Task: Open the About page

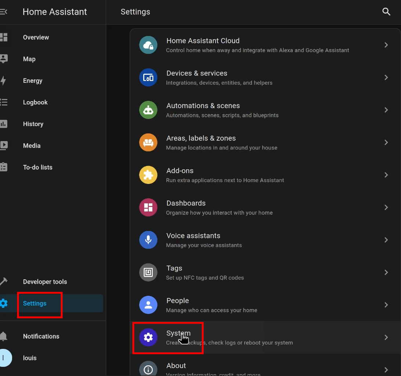Action: [265, 365]
